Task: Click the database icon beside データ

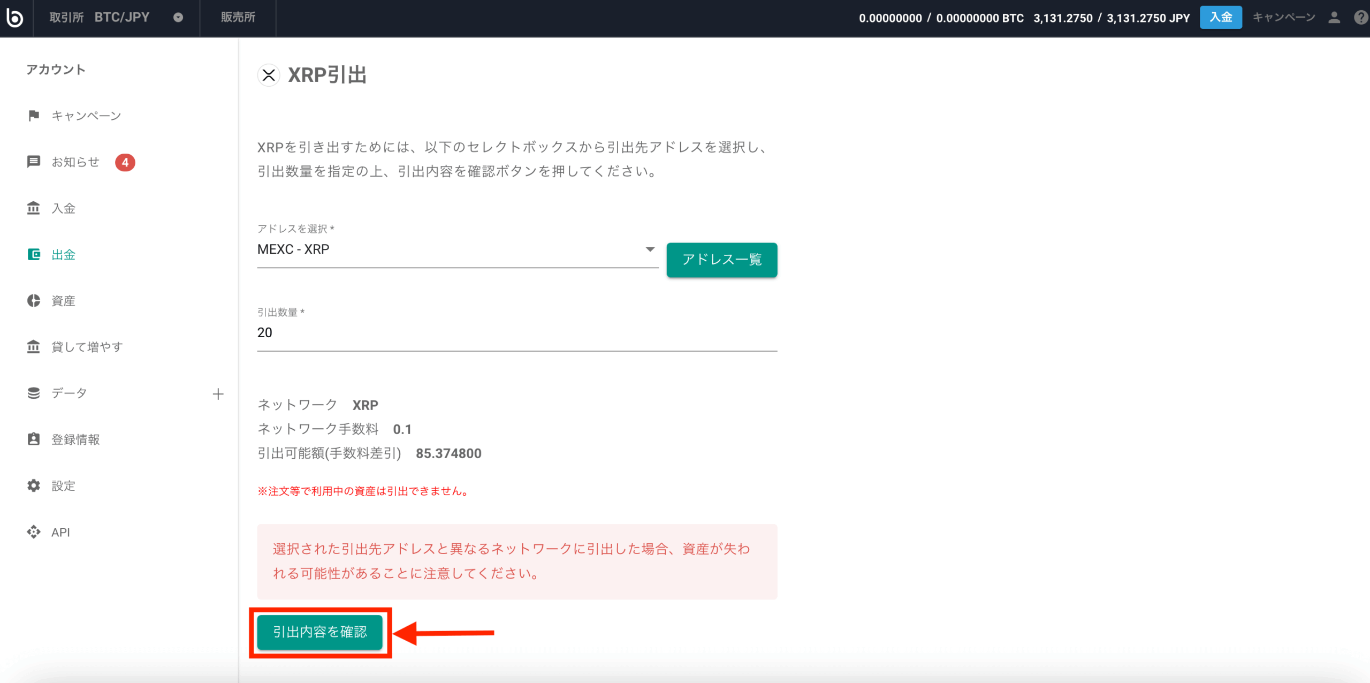Action: click(x=34, y=393)
